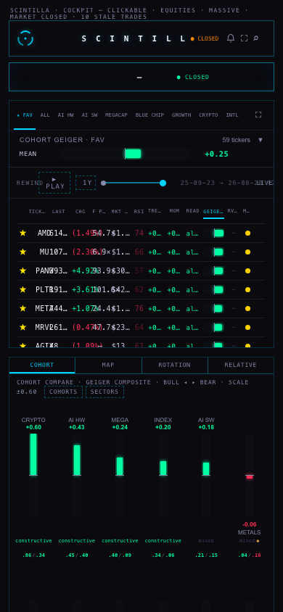Switch to the RELATIVE panel tab
The height and width of the screenshot is (612, 283).
pyautogui.click(x=240, y=365)
